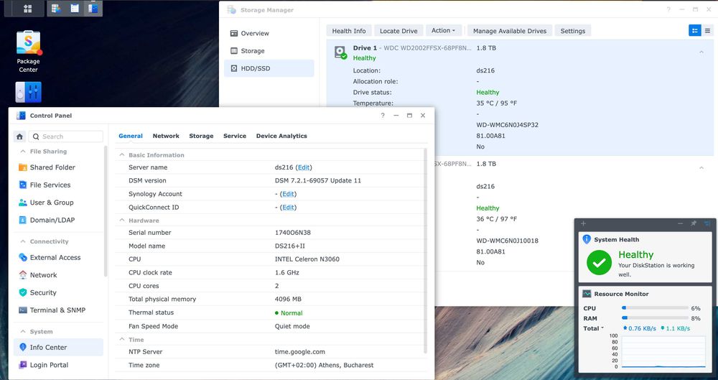Click the Health Info button
The height and width of the screenshot is (380, 718).
coord(349,31)
